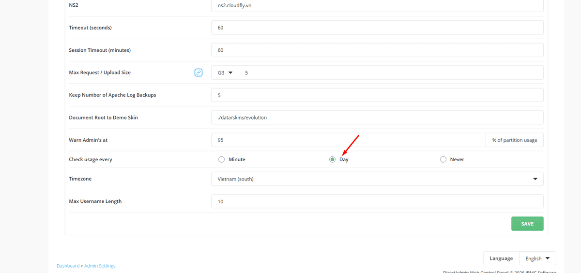
Task: Focus the Timeout (seconds) field
Action: click(377, 28)
